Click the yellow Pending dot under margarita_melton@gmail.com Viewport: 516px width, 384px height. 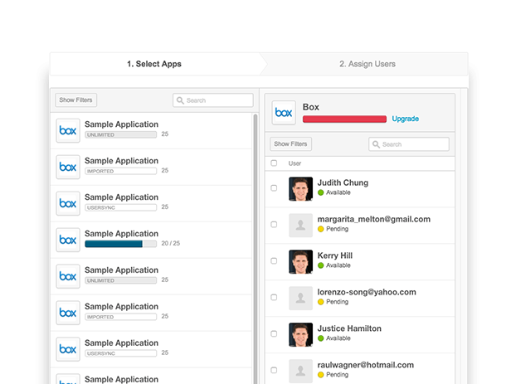321,229
